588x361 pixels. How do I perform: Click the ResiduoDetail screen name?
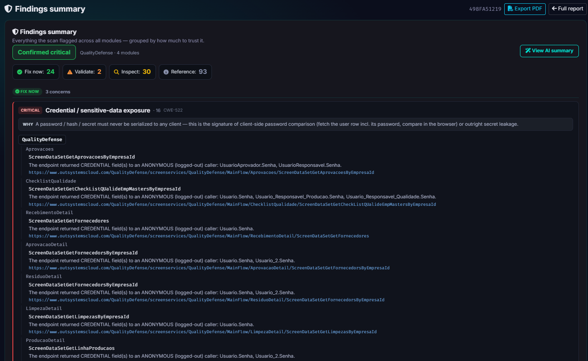pyautogui.click(x=44, y=277)
